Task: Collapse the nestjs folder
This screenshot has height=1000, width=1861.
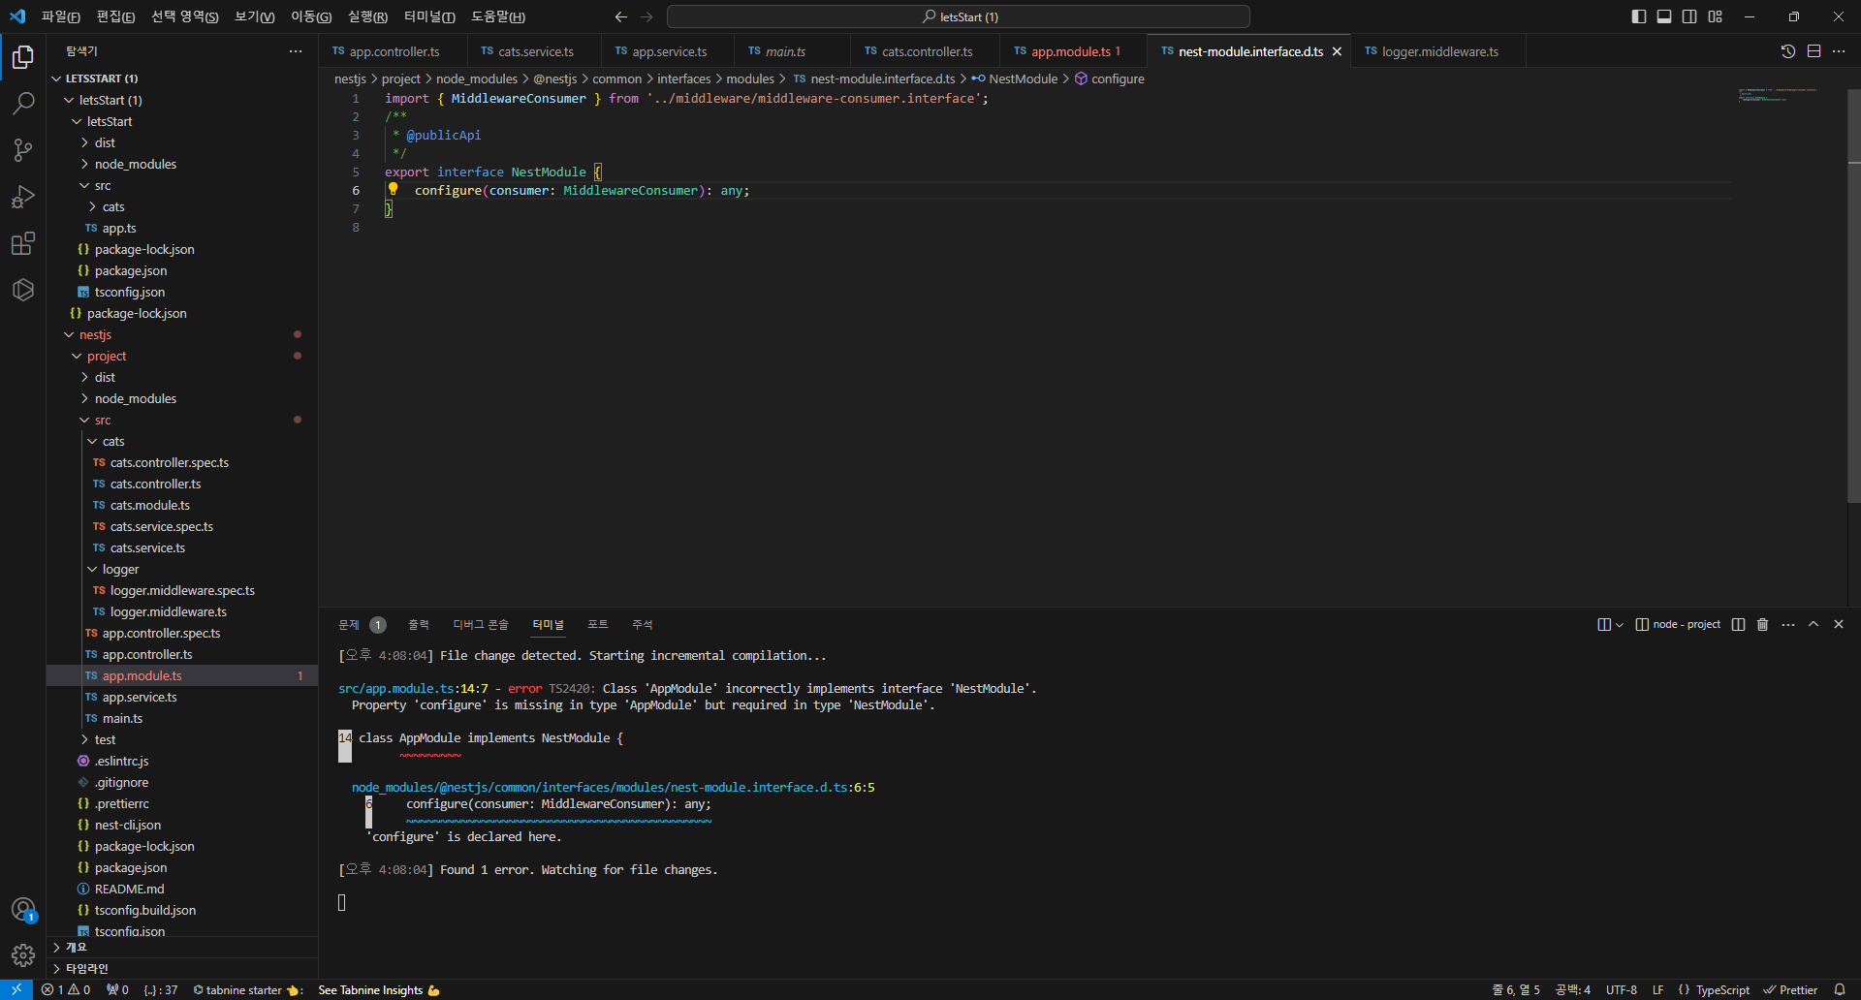Action: 182,334
